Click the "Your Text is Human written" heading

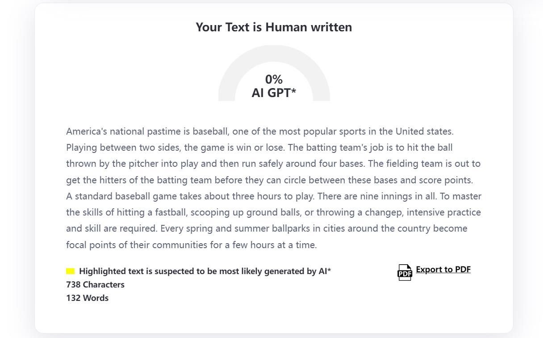274,27
